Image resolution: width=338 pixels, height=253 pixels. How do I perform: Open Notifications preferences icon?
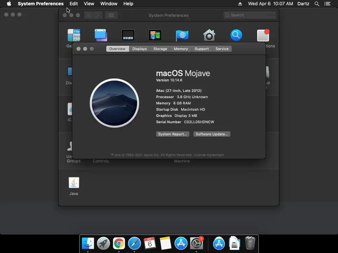click(x=263, y=35)
